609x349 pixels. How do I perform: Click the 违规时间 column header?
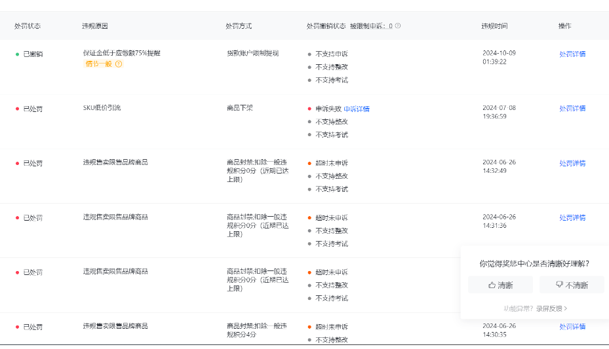(494, 26)
